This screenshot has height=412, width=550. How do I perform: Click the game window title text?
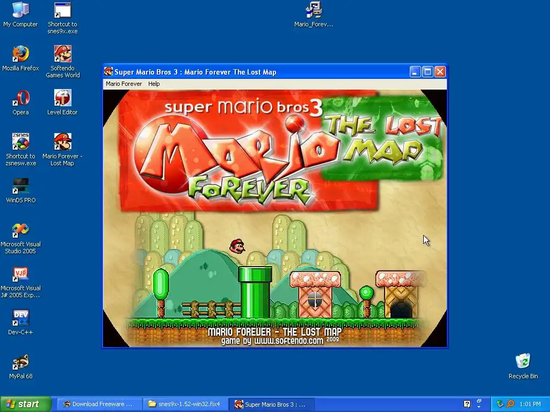coord(196,72)
